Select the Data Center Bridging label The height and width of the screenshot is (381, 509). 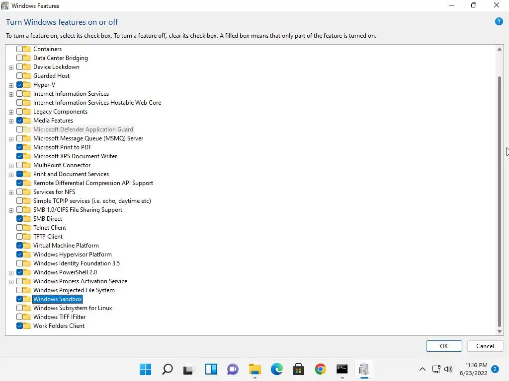[x=60, y=58]
